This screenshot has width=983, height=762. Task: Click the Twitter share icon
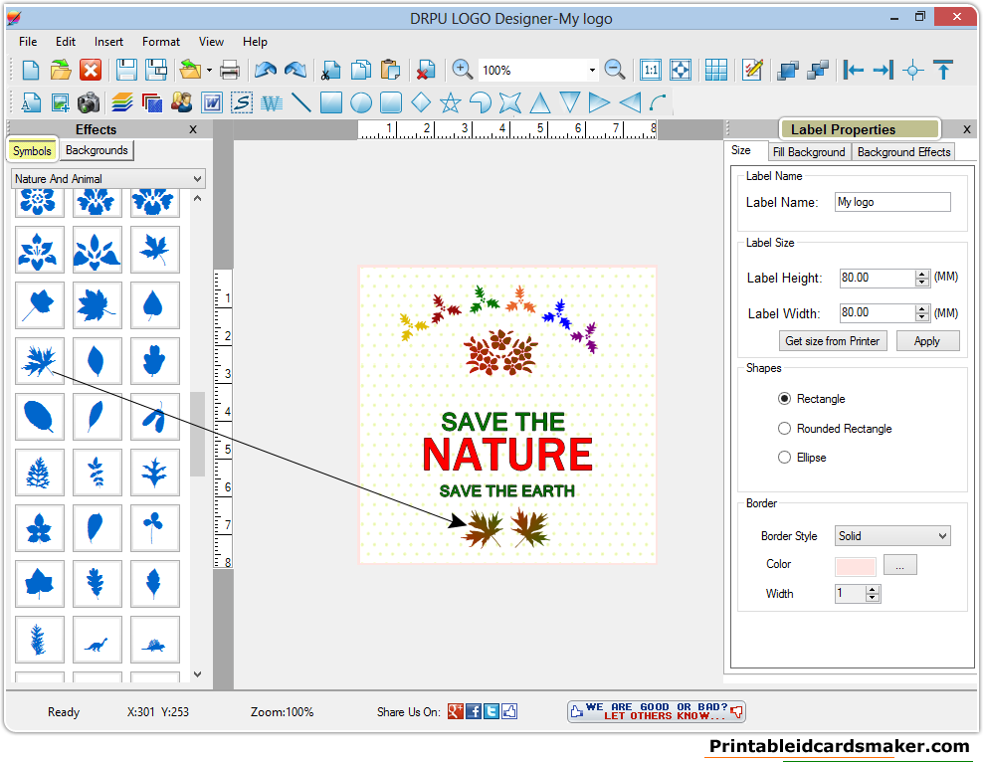[492, 711]
